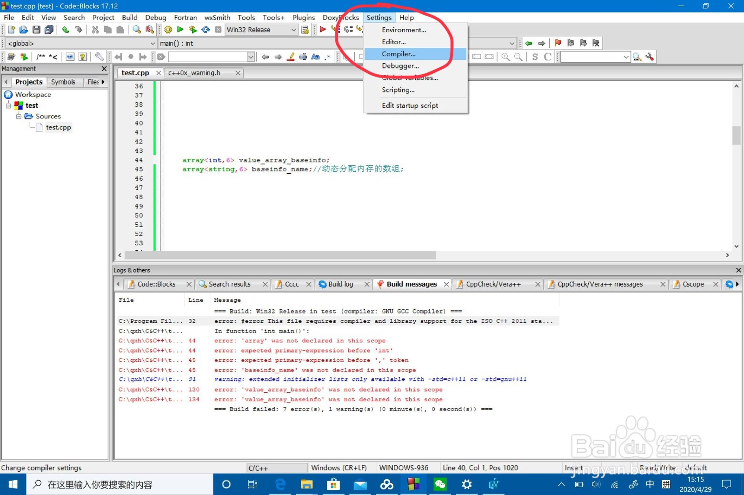Screen dimensions: 744x495
Task: Open the c++0x_warning.h editor tab
Action: (x=194, y=73)
